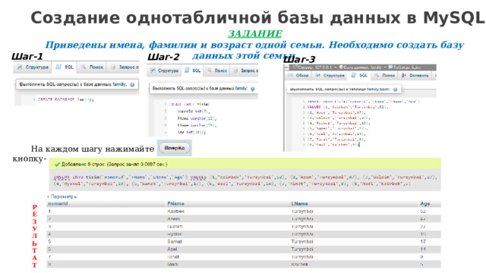This screenshot has width=486, height=273.
Task: Select the Rinat cell in results table
Action: (173, 257)
